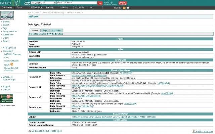Open the citexplore data resource link
The image size is (215, 134).
tap(86, 96)
